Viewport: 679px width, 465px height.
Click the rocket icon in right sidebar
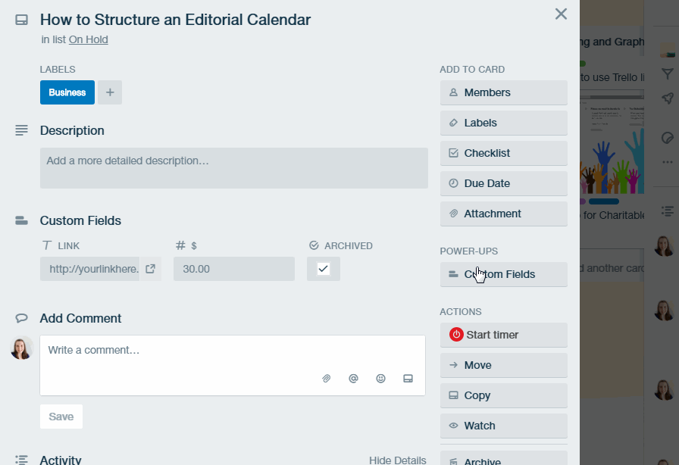click(x=668, y=98)
